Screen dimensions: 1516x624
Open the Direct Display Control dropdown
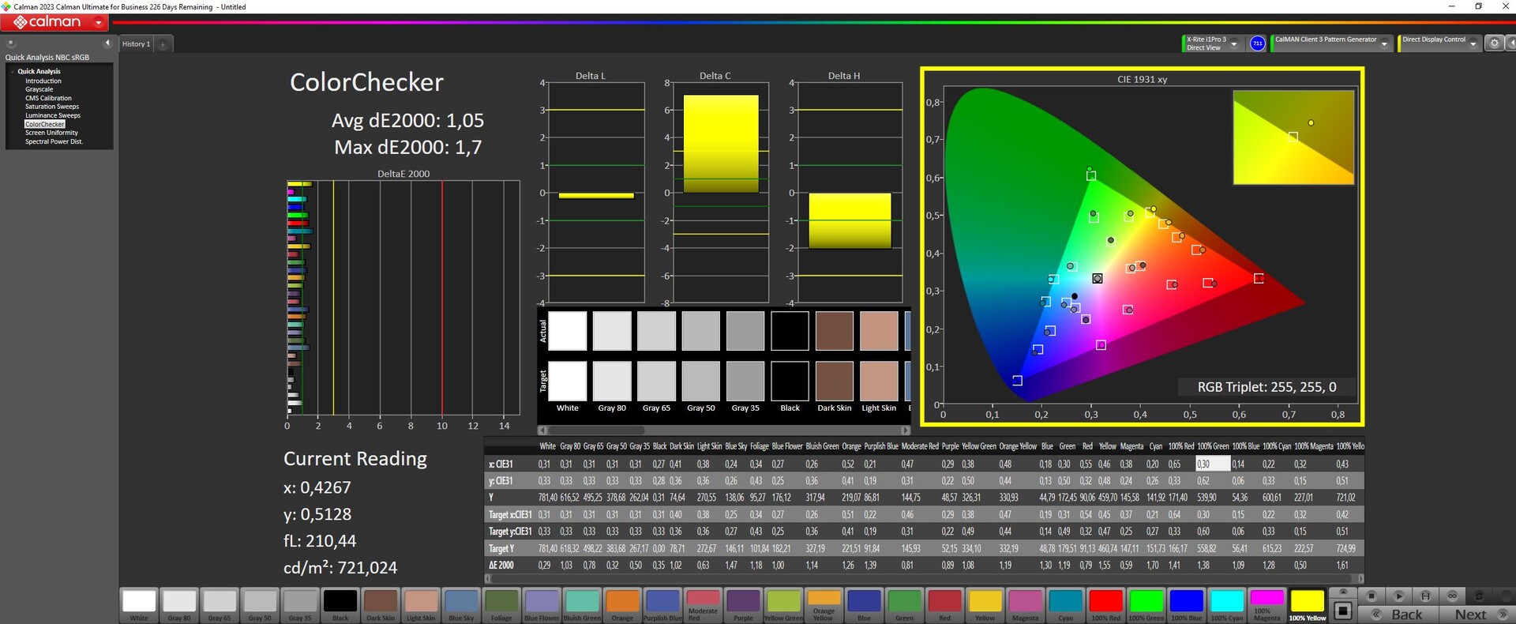tap(1473, 44)
